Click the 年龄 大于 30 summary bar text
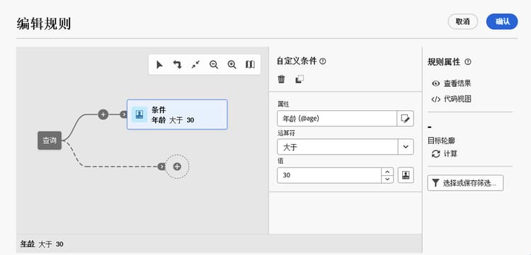Image resolution: width=531 pixels, height=255 pixels. click(x=42, y=244)
